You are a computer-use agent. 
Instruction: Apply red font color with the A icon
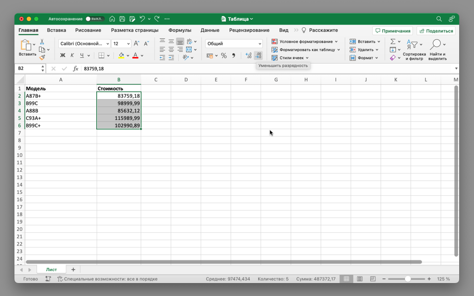tap(135, 55)
